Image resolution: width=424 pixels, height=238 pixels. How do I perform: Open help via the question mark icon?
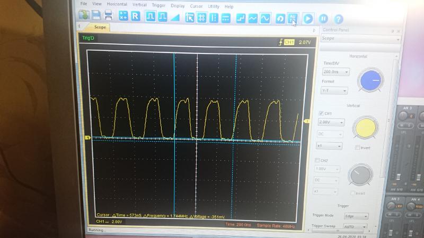pos(338,19)
